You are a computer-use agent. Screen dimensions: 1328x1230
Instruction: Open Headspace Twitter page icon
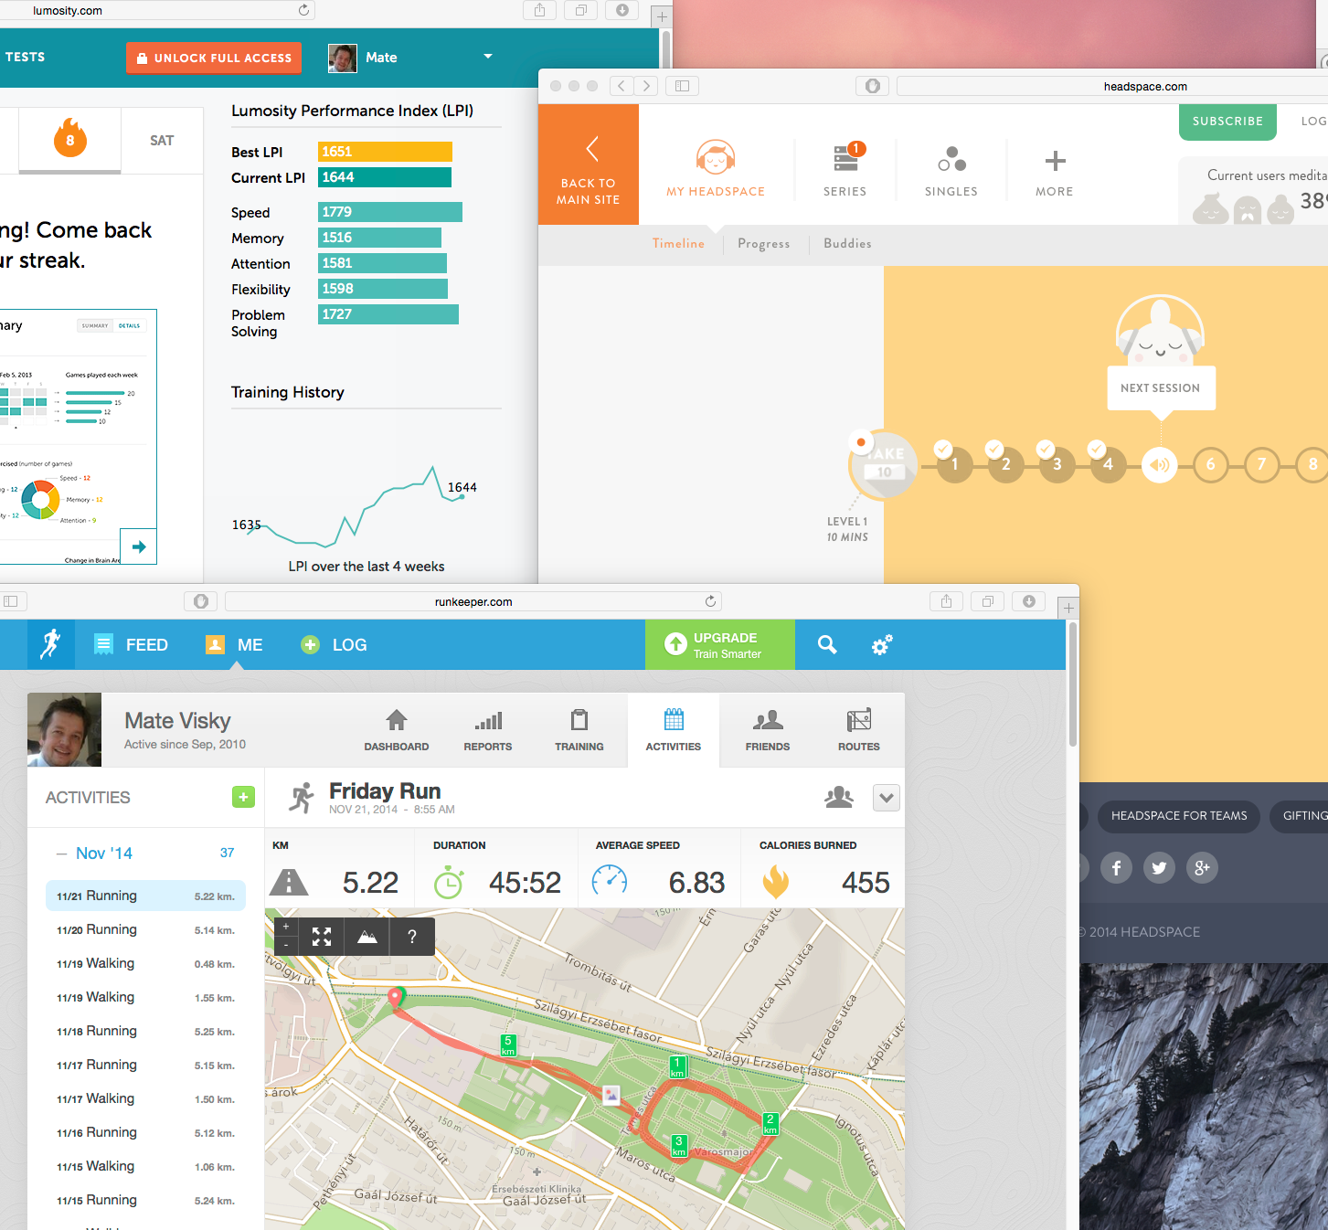pos(1159,868)
